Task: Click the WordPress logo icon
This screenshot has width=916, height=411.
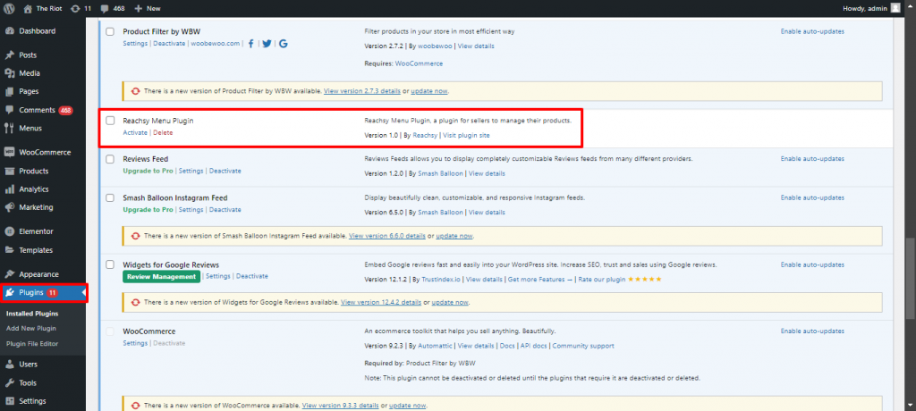Action: click(x=10, y=8)
